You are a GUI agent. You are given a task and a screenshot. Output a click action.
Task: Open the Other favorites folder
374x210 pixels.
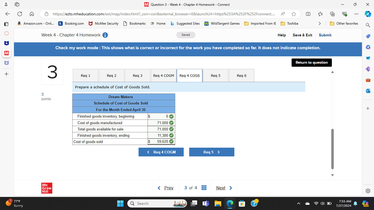point(344,24)
